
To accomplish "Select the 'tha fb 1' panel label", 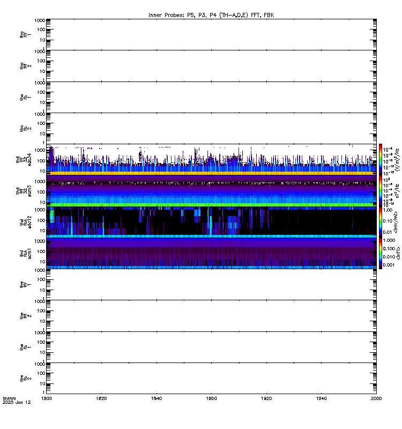I will point(25,97).
